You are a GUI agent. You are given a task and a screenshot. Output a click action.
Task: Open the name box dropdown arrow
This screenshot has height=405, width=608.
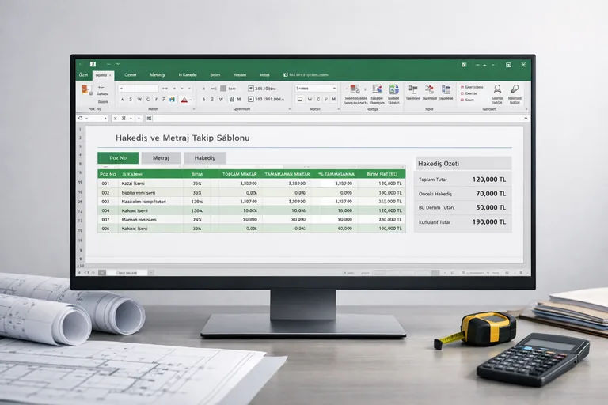pos(105,118)
